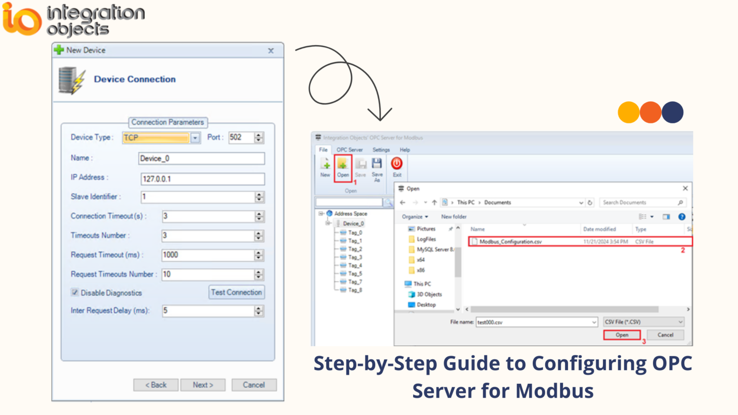Screen dimensions: 738x415
Task: Open the OPC Server menu
Action: click(x=349, y=149)
